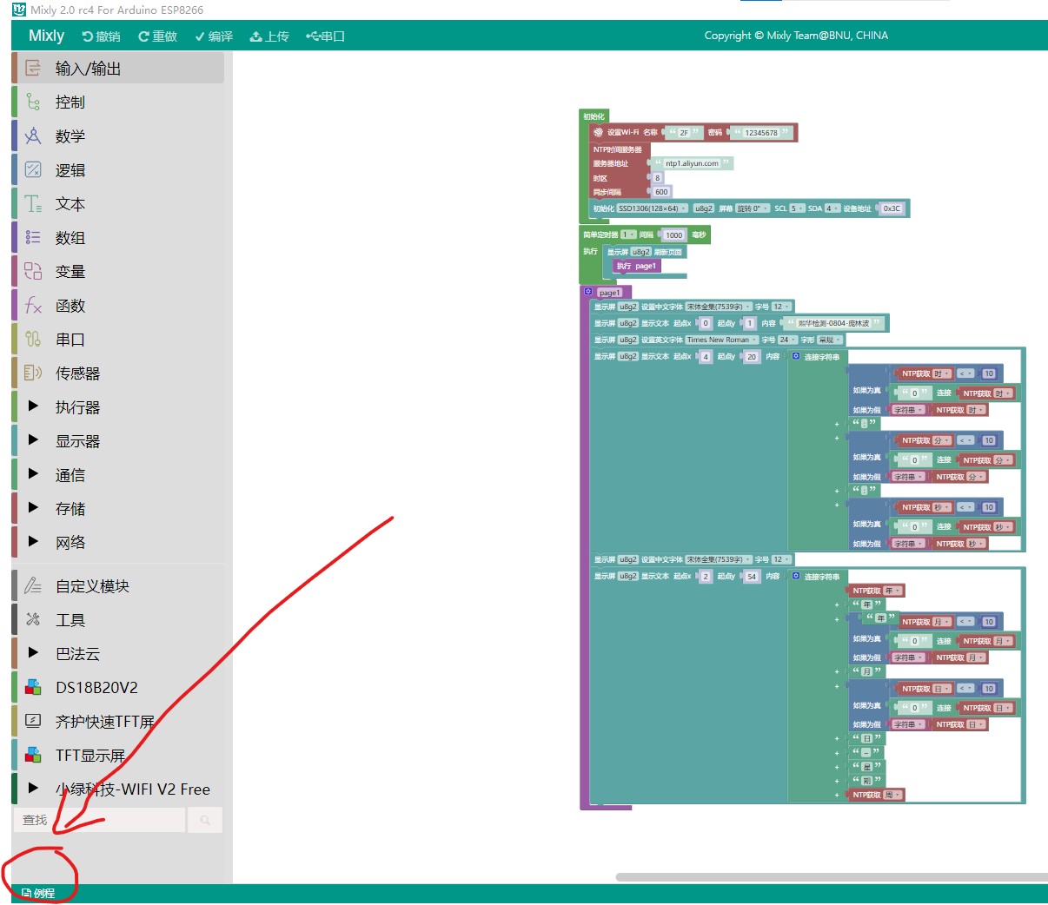This screenshot has width=1048, height=905.
Task: Click the Mixly logo in toolbar
Action: (x=46, y=36)
